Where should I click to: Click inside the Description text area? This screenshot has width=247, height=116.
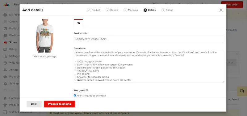[x=149, y=67]
